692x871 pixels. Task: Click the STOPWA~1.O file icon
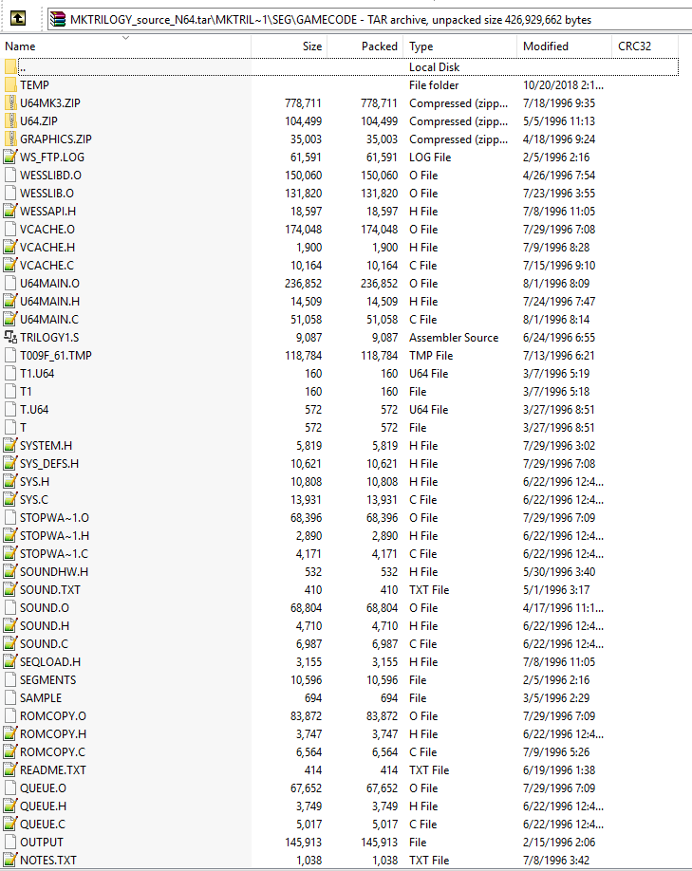[x=10, y=518]
